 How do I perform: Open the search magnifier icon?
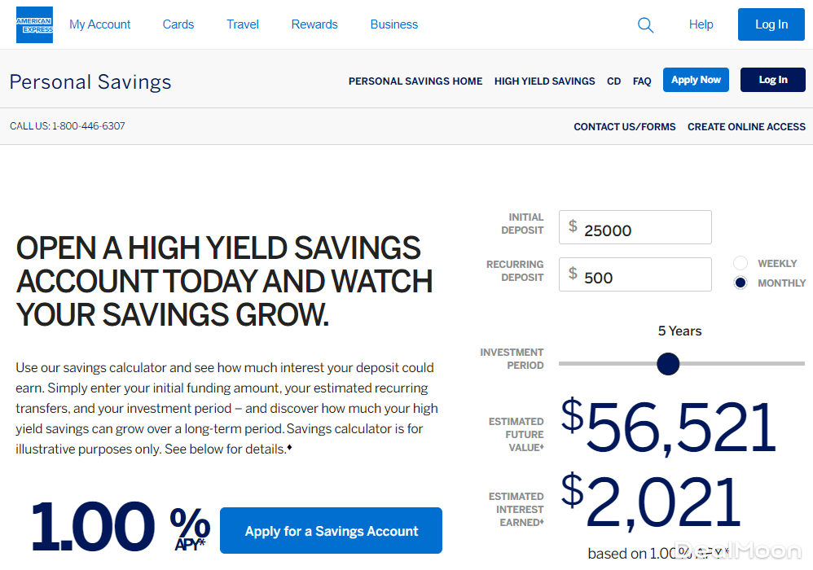[x=645, y=25]
